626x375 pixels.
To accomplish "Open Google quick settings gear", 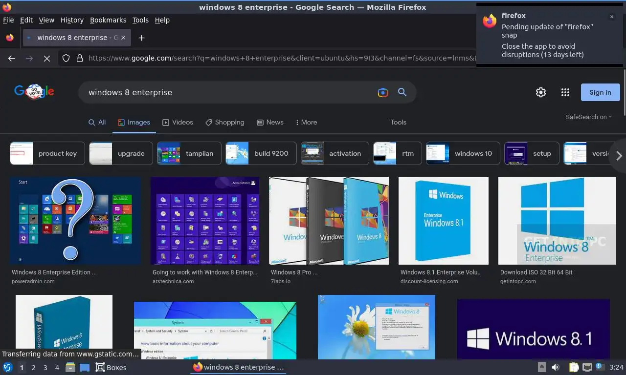I will tap(541, 92).
